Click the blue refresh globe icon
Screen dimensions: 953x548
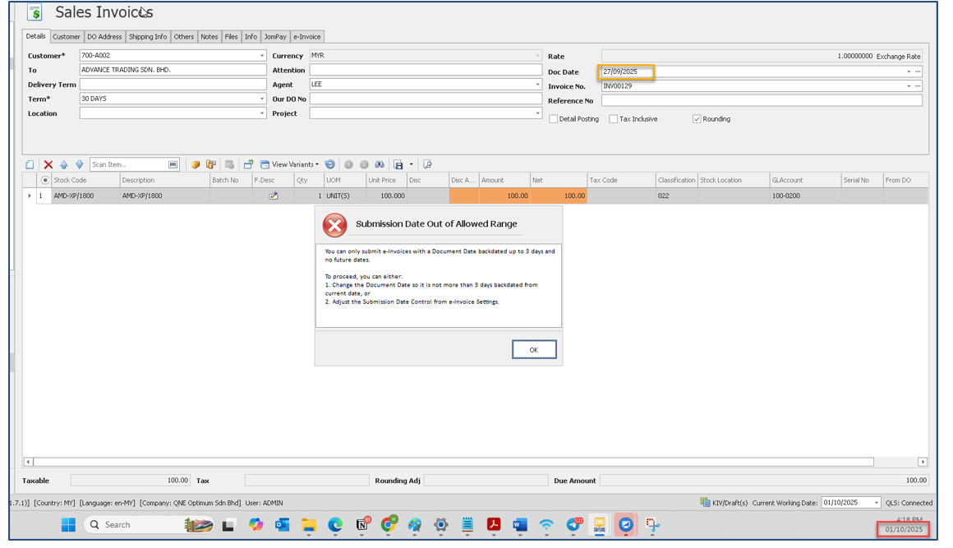(330, 164)
